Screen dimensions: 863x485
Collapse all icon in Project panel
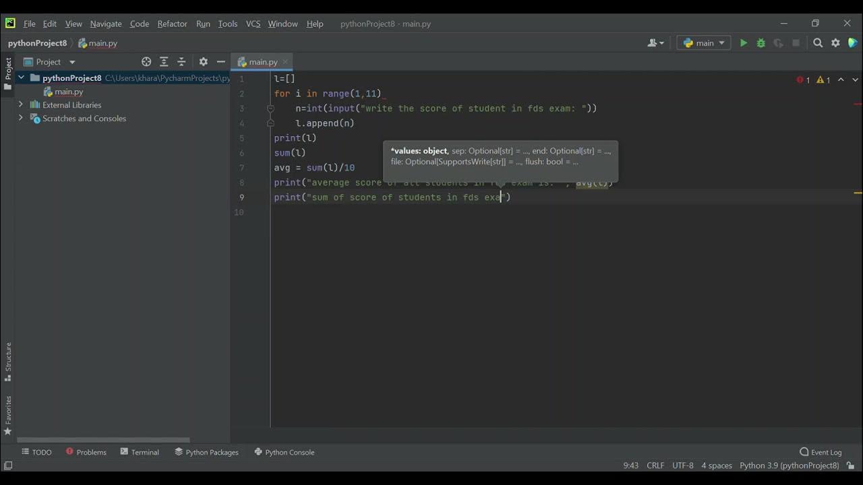pyautogui.click(x=181, y=62)
